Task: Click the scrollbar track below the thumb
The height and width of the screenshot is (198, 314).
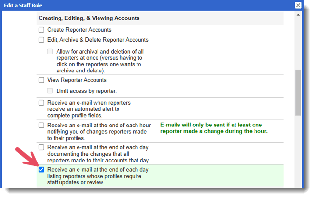Action: tap(298, 151)
